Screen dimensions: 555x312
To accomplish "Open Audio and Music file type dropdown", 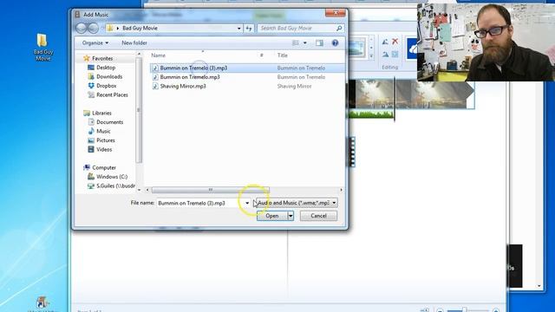I will pos(297,203).
